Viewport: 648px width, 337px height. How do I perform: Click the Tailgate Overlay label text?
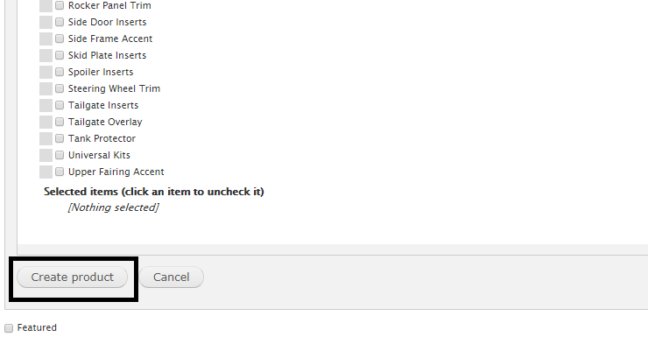[105, 122]
